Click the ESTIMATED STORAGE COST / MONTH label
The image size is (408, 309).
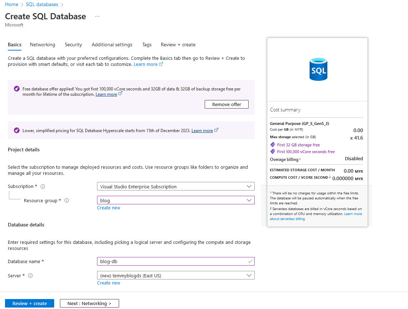click(x=302, y=170)
